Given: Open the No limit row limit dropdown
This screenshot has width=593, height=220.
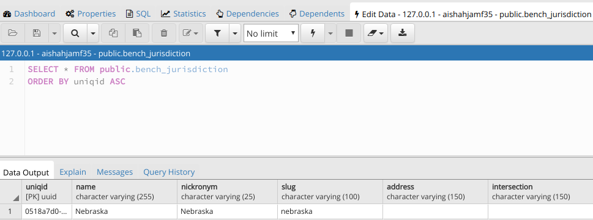Looking at the screenshot, I should click(x=270, y=33).
